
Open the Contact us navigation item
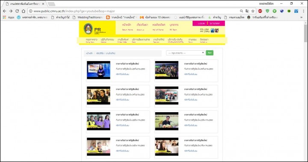pos(204,40)
